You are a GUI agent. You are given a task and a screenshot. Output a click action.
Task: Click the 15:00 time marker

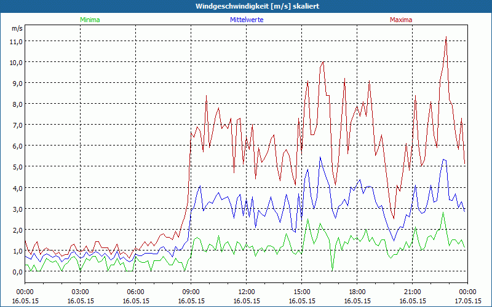pos(301,292)
